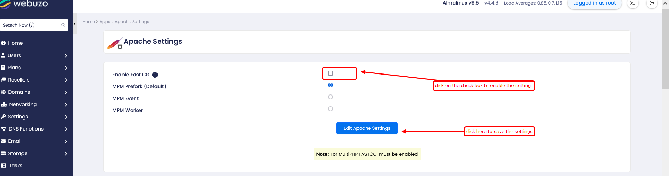Viewport: 669px width, 176px height.
Task: Click the Tasks list icon in sidebar
Action: pyautogui.click(x=4, y=166)
